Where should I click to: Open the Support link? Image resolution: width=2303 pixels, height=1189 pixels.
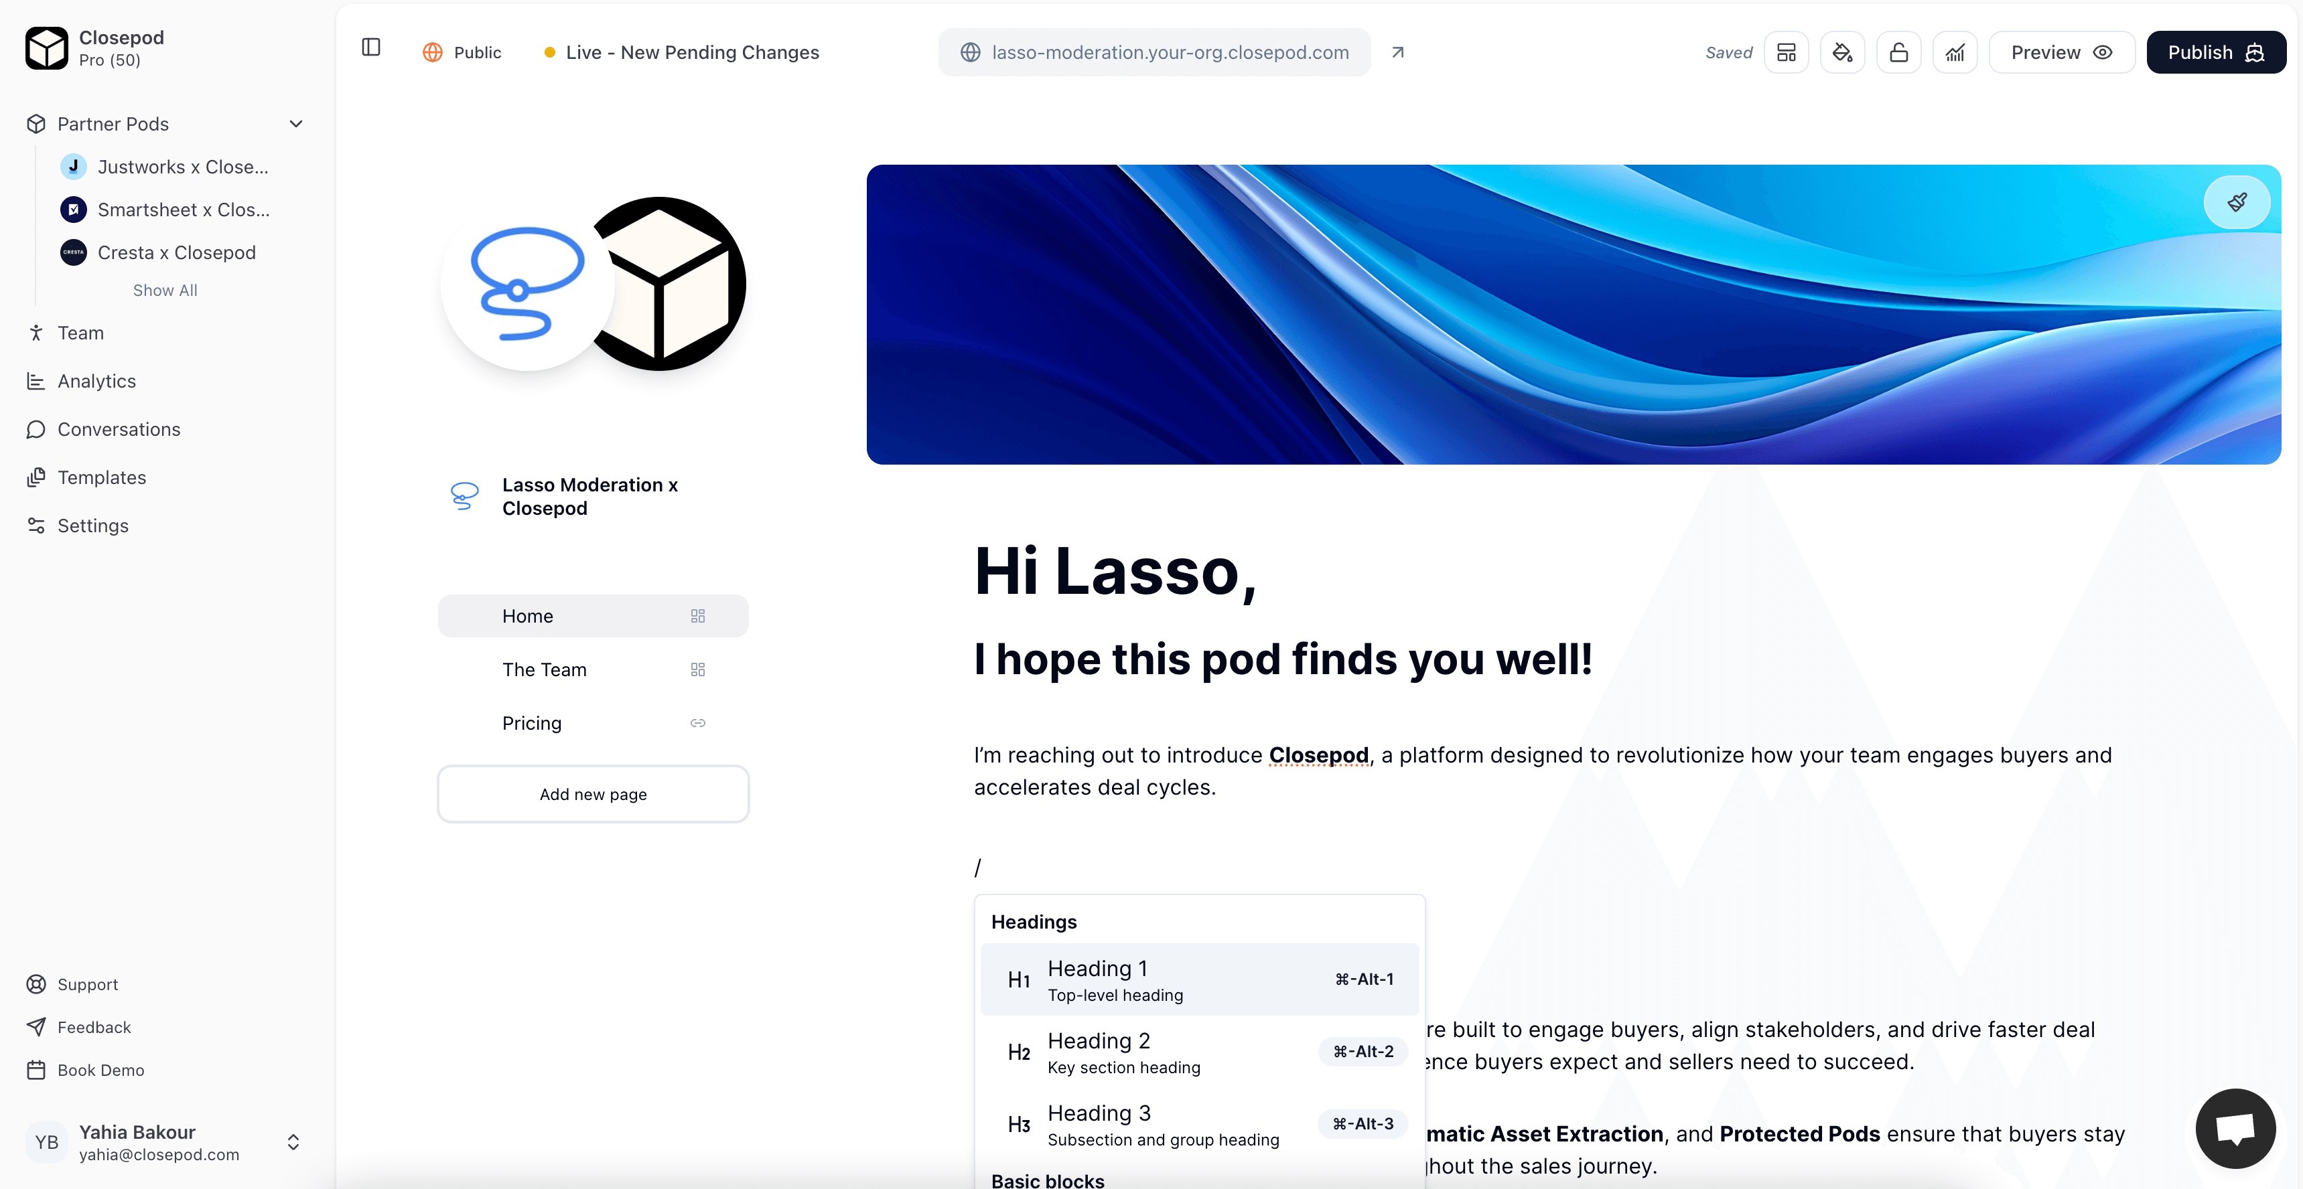[88, 984]
